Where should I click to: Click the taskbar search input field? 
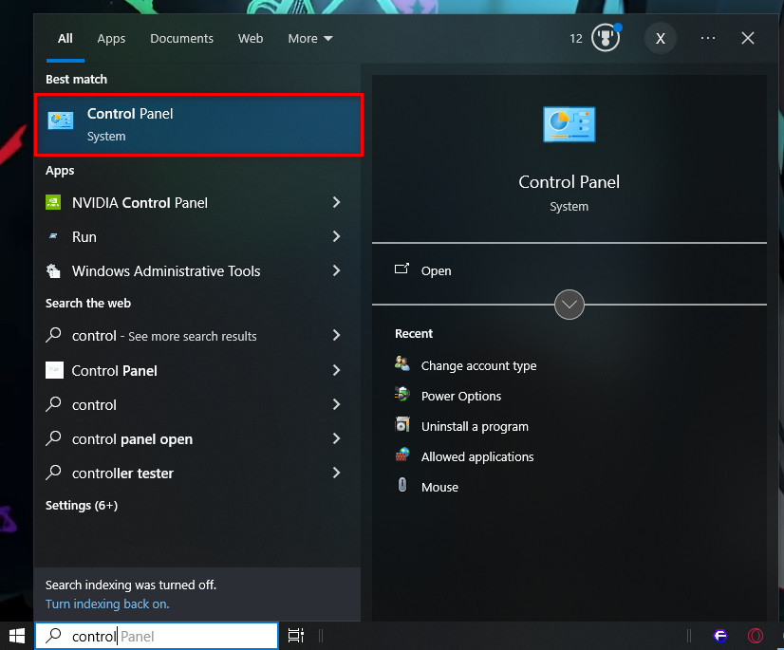click(x=157, y=636)
